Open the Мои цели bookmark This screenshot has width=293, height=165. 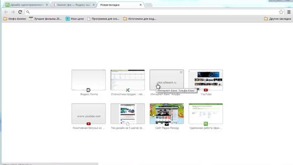[75, 19]
